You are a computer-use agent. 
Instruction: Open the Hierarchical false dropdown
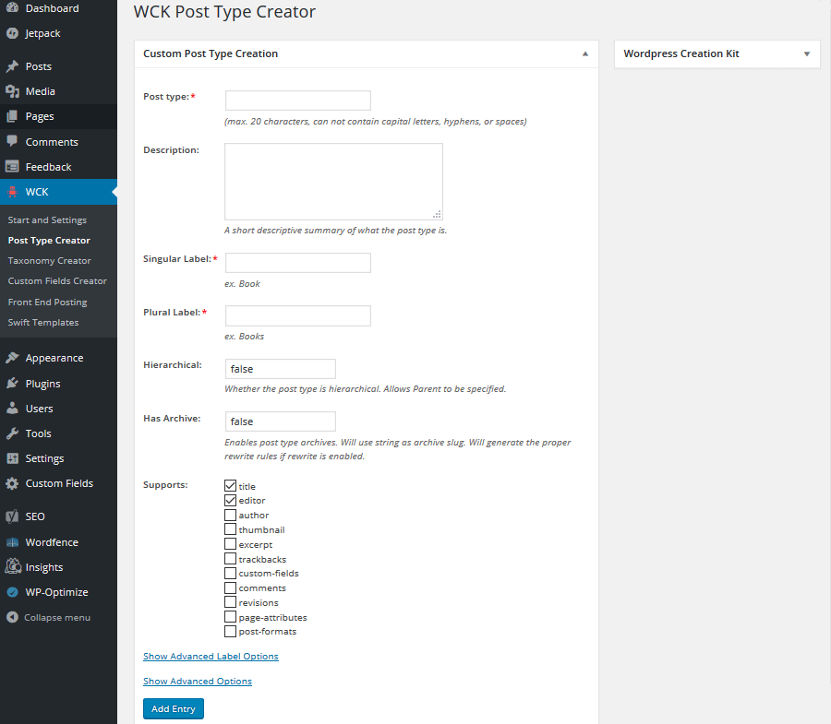click(x=281, y=369)
